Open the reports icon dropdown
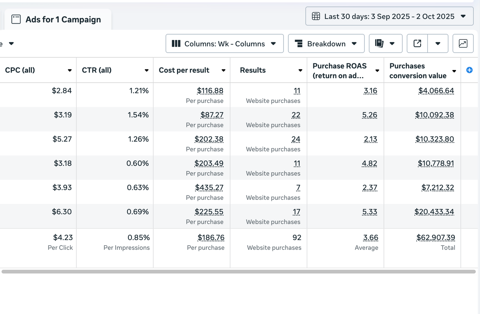 [x=385, y=43]
